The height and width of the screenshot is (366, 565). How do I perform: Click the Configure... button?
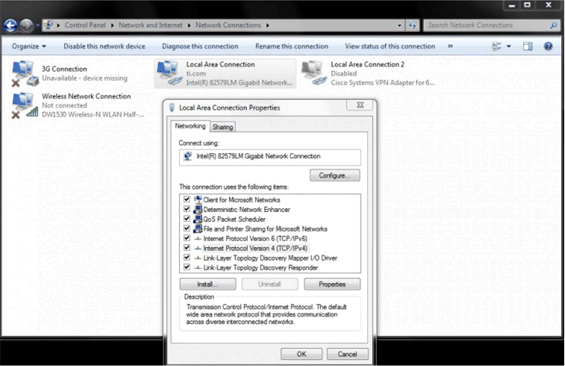(335, 175)
